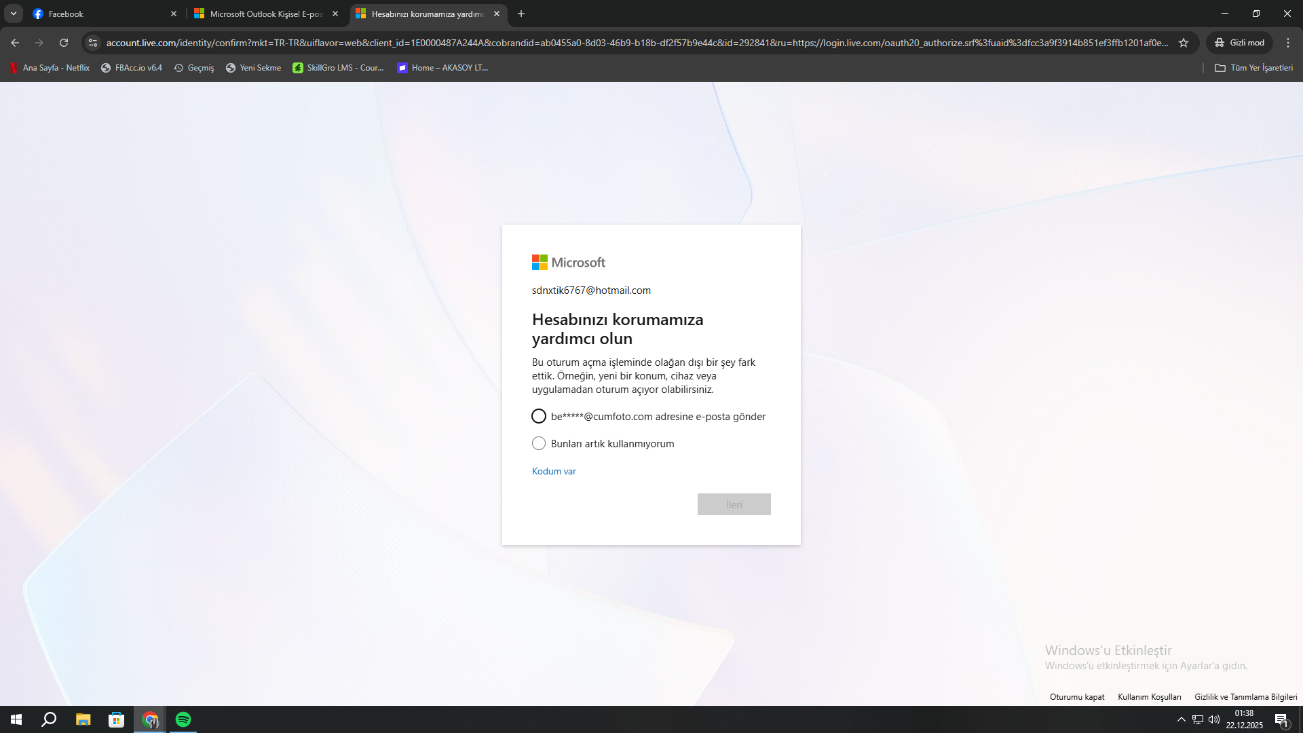Click the address bar URL field

[x=638, y=43]
